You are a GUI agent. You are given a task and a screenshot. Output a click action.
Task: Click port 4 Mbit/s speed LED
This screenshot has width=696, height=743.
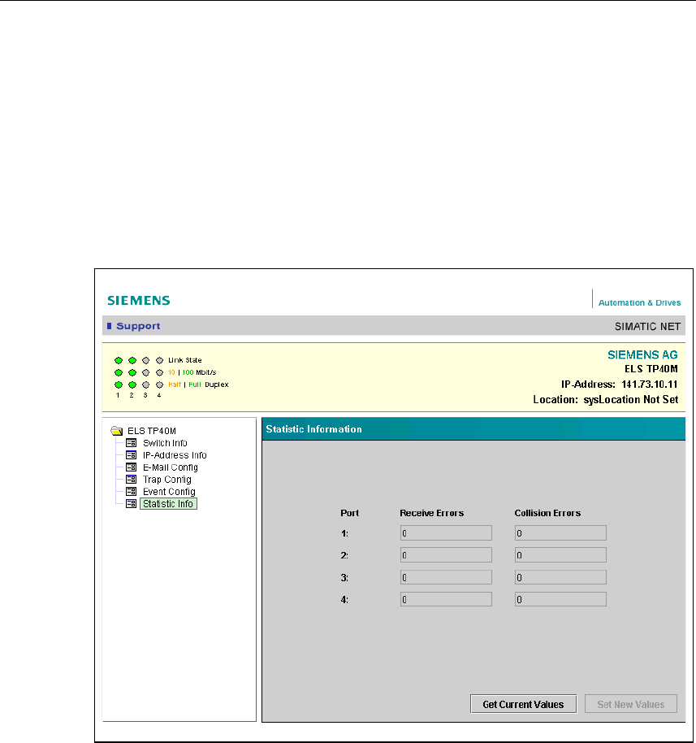click(x=159, y=372)
